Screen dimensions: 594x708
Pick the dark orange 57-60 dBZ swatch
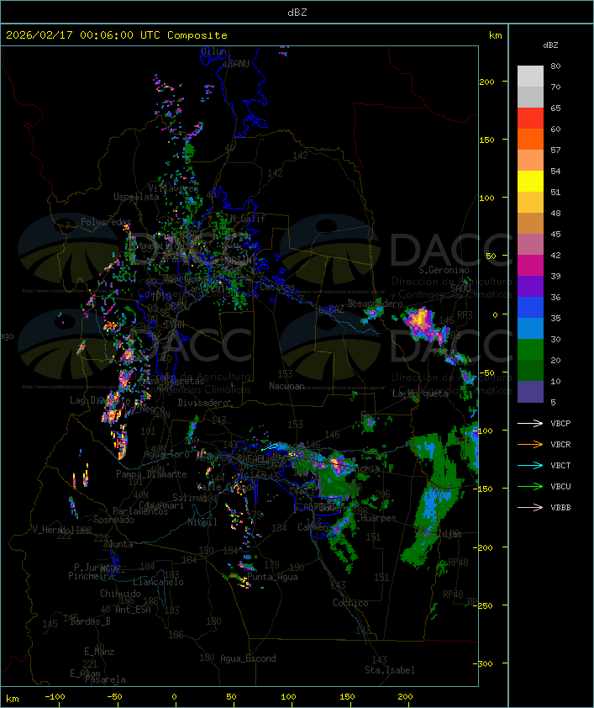pos(530,139)
